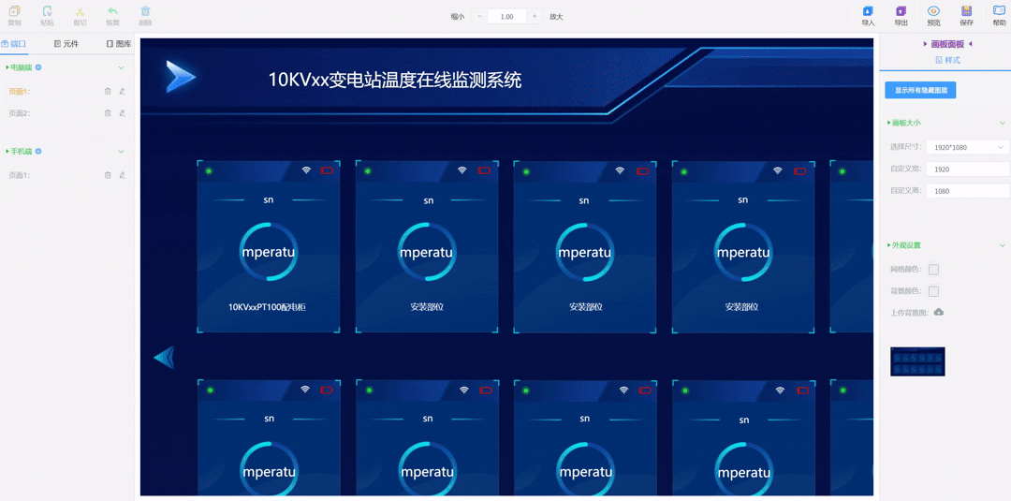Viewport: 1011px width, 501px height.
Task: Select wifi icon in 10KVxxPT100配电柜 card
Action: [x=306, y=170]
